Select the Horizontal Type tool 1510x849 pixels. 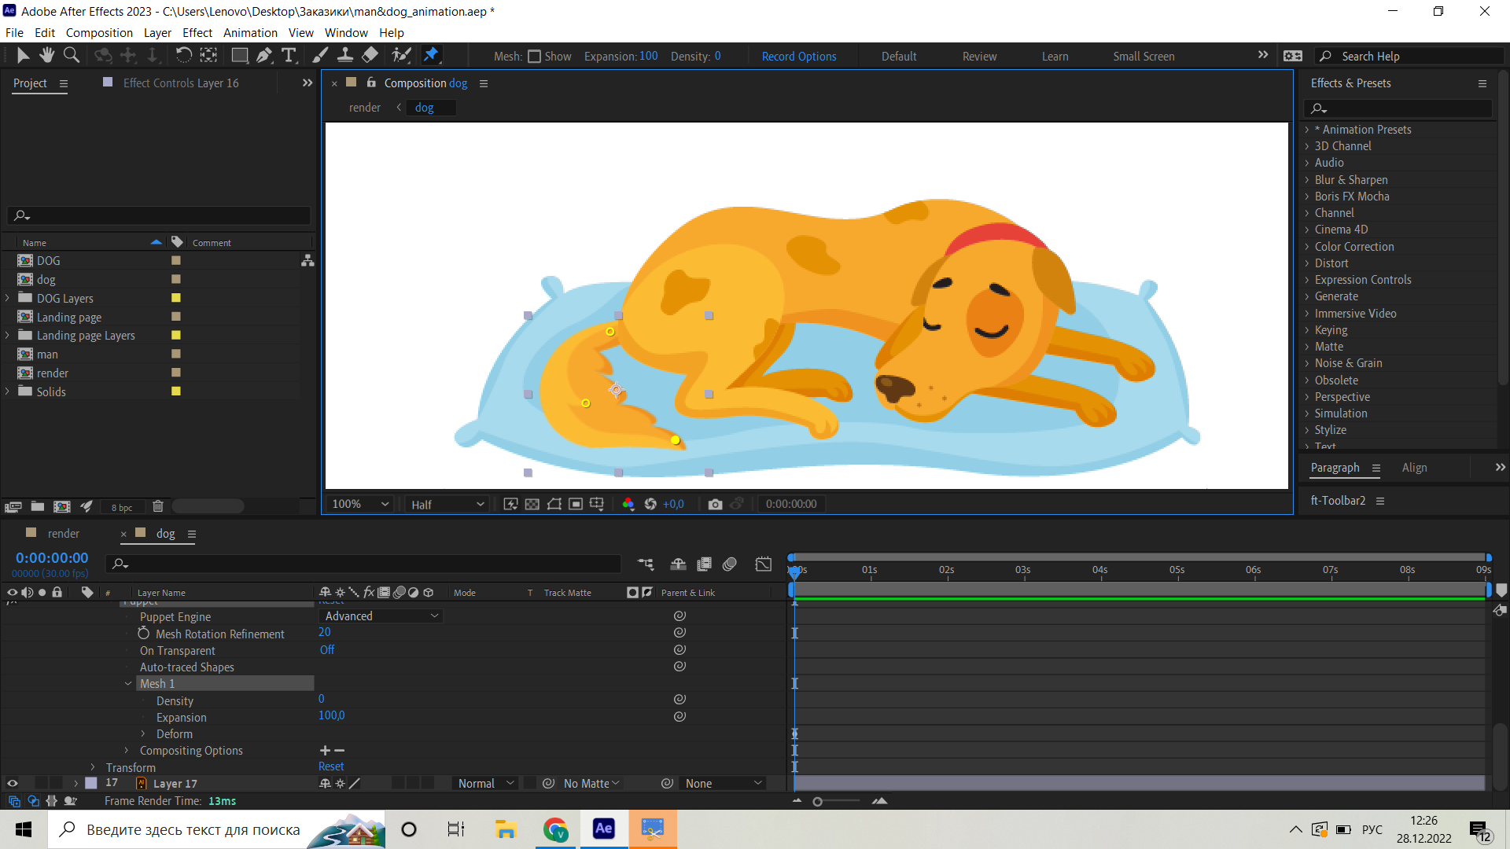[289, 55]
